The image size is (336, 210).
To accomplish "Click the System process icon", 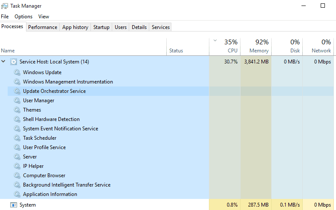I will point(14,205).
